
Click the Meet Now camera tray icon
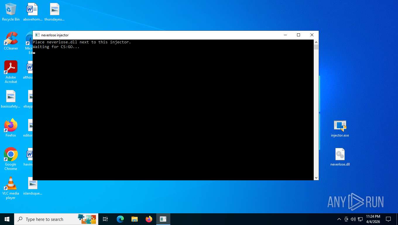(x=346, y=219)
